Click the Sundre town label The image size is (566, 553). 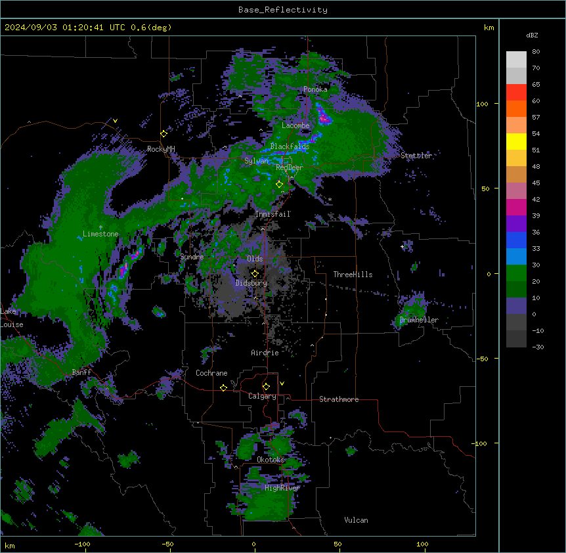[x=192, y=257]
